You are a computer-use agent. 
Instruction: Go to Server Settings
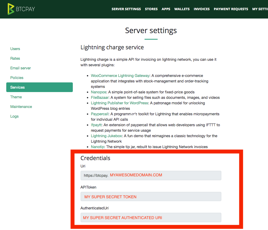[x=126, y=9]
